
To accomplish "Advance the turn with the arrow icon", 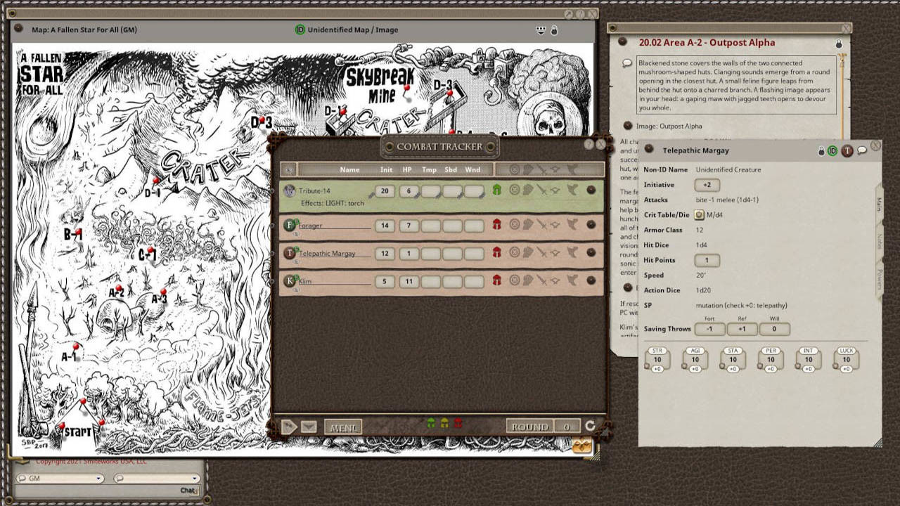I will tap(290, 425).
